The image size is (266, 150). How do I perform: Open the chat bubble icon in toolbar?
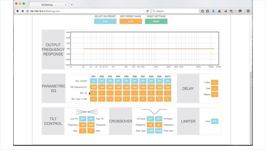pos(240,11)
